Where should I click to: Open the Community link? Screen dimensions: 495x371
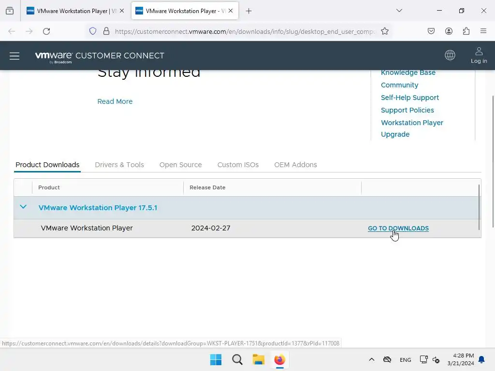pyautogui.click(x=399, y=85)
